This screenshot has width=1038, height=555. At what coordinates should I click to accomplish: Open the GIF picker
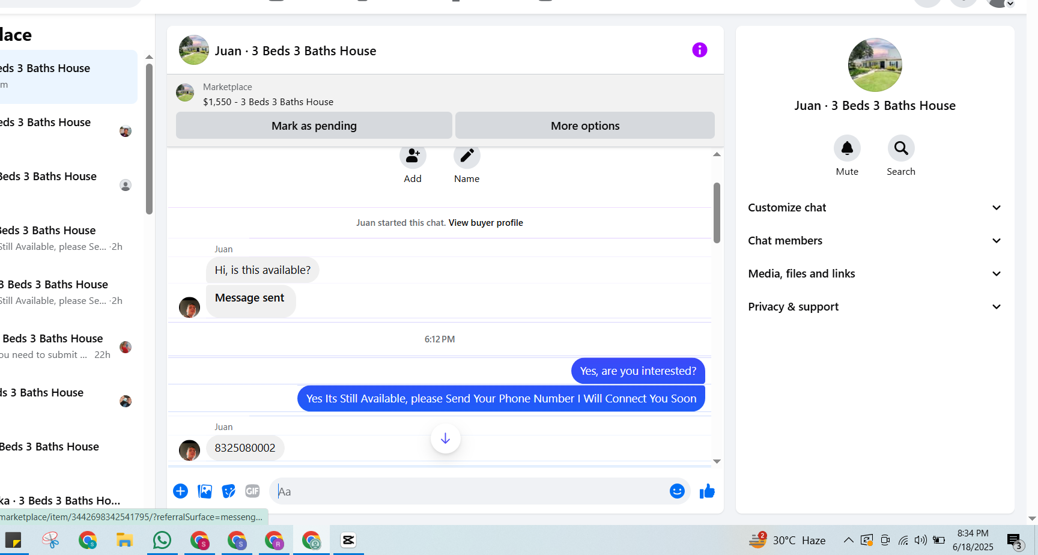(253, 491)
